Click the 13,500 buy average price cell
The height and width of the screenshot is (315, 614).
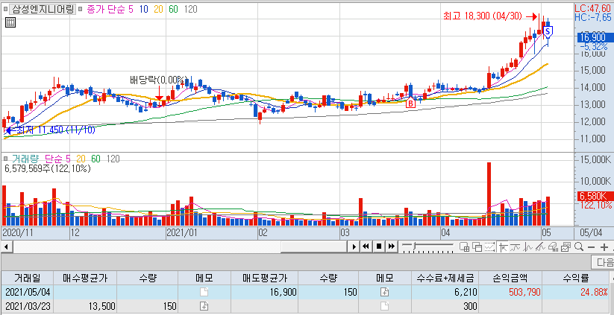tap(84, 306)
